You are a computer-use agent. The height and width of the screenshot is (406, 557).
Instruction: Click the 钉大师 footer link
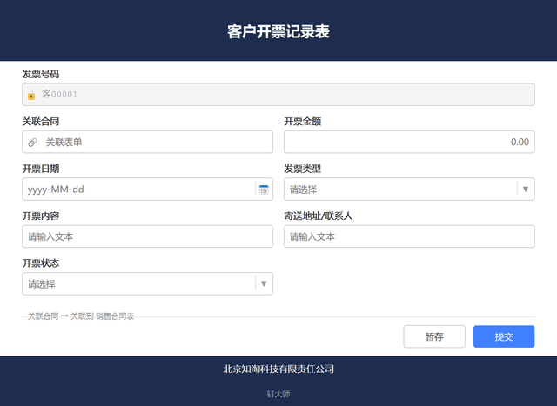click(278, 394)
